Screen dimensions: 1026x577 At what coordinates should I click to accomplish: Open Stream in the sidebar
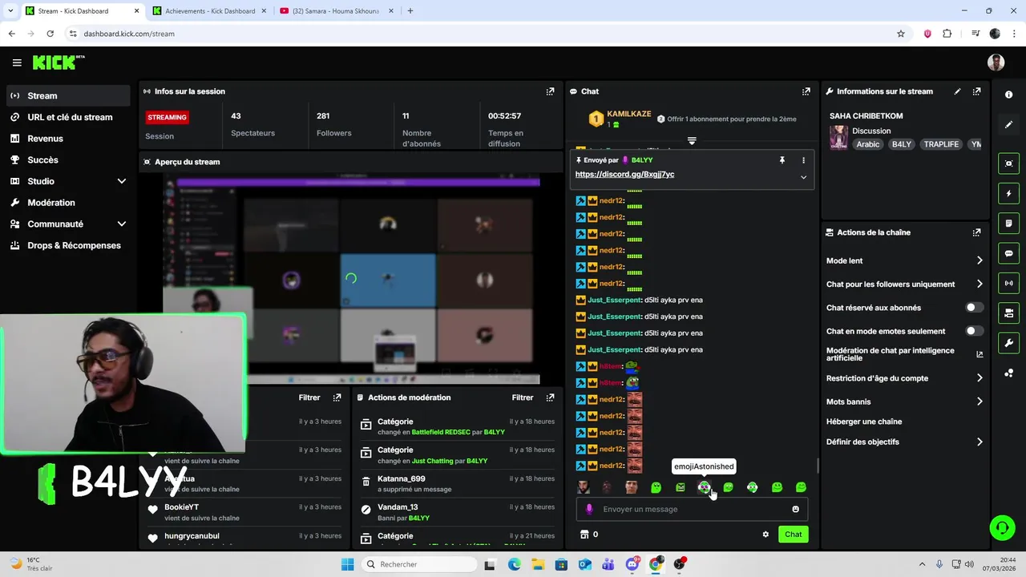(x=67, y=95)
